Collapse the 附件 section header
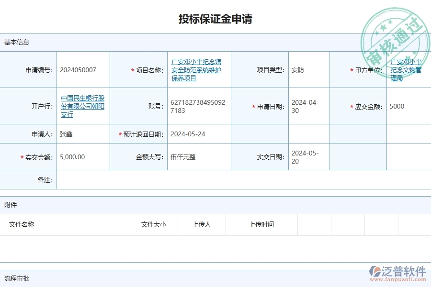The width and height of the screenshot is (431, 287). [x=10, y=205]
